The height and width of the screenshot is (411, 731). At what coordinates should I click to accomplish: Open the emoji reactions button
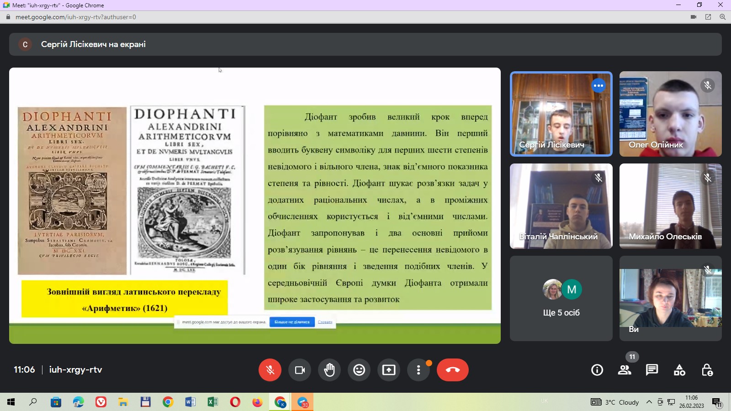click(359, 370)
